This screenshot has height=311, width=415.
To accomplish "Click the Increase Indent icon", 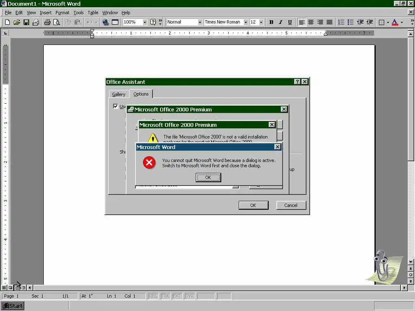I will tap(370, 22).
